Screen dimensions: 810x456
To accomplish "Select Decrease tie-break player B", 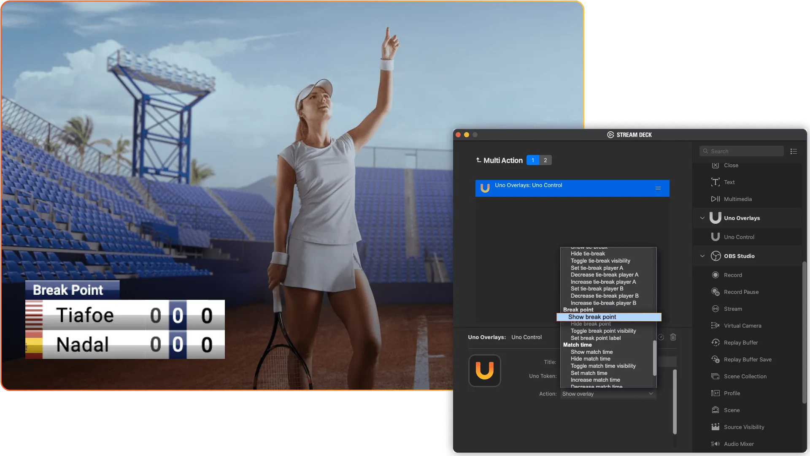I will pyautogui.click(x=605, y=296).
